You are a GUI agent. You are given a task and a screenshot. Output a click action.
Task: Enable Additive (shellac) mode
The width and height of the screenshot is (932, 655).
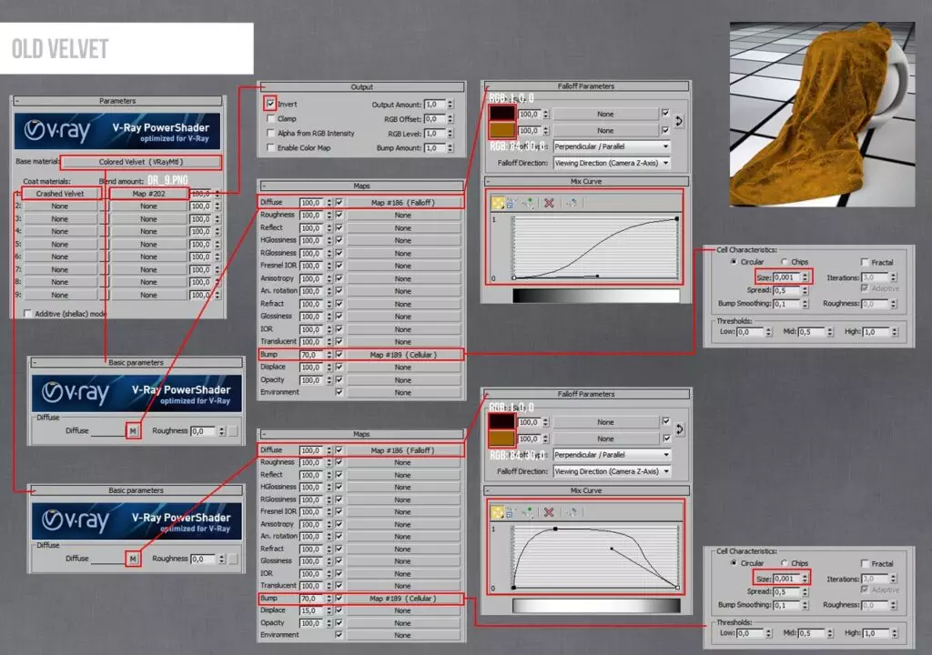click(x=28, y=313)
